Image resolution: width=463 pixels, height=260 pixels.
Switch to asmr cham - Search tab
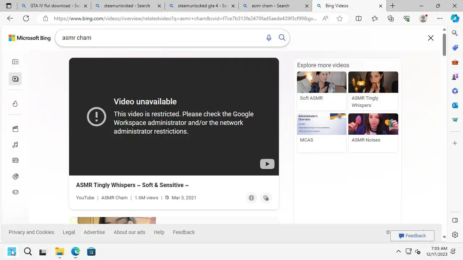pos(275,6)
